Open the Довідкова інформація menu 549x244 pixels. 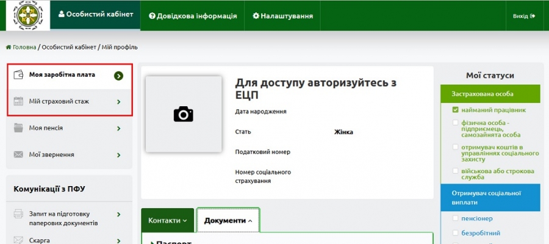click(193, 16)
